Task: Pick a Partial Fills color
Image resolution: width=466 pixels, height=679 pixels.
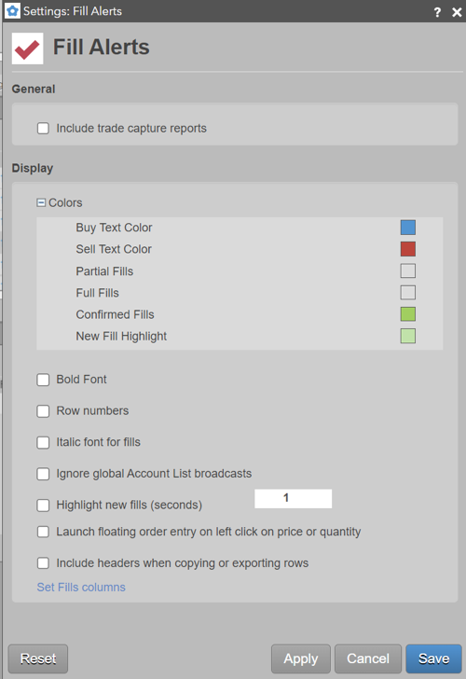Action: (x=408, y=271)
